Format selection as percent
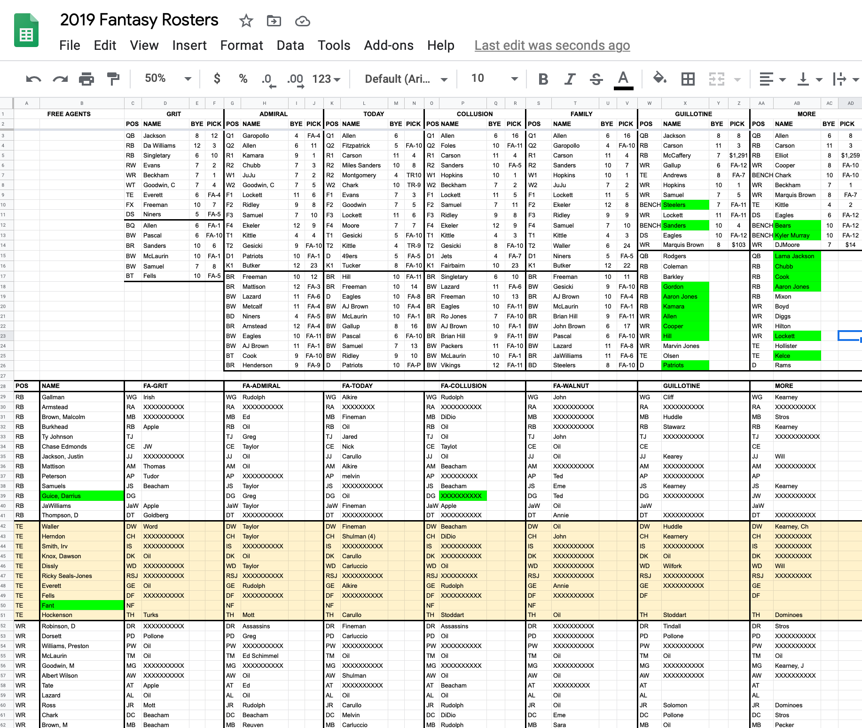 (x=243, y=79)
